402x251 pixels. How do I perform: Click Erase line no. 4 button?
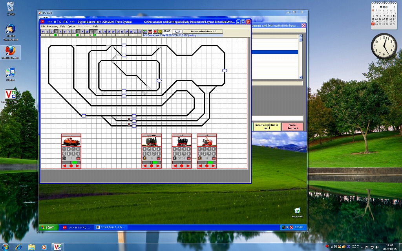click(292, 126)
